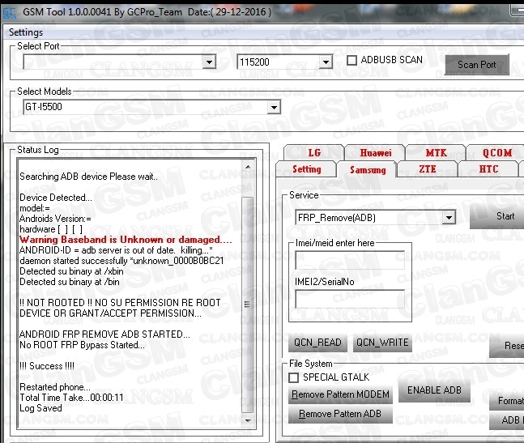Click the ENABLE ADB button
Screen dimensions: 524x443
click(434, 390)
